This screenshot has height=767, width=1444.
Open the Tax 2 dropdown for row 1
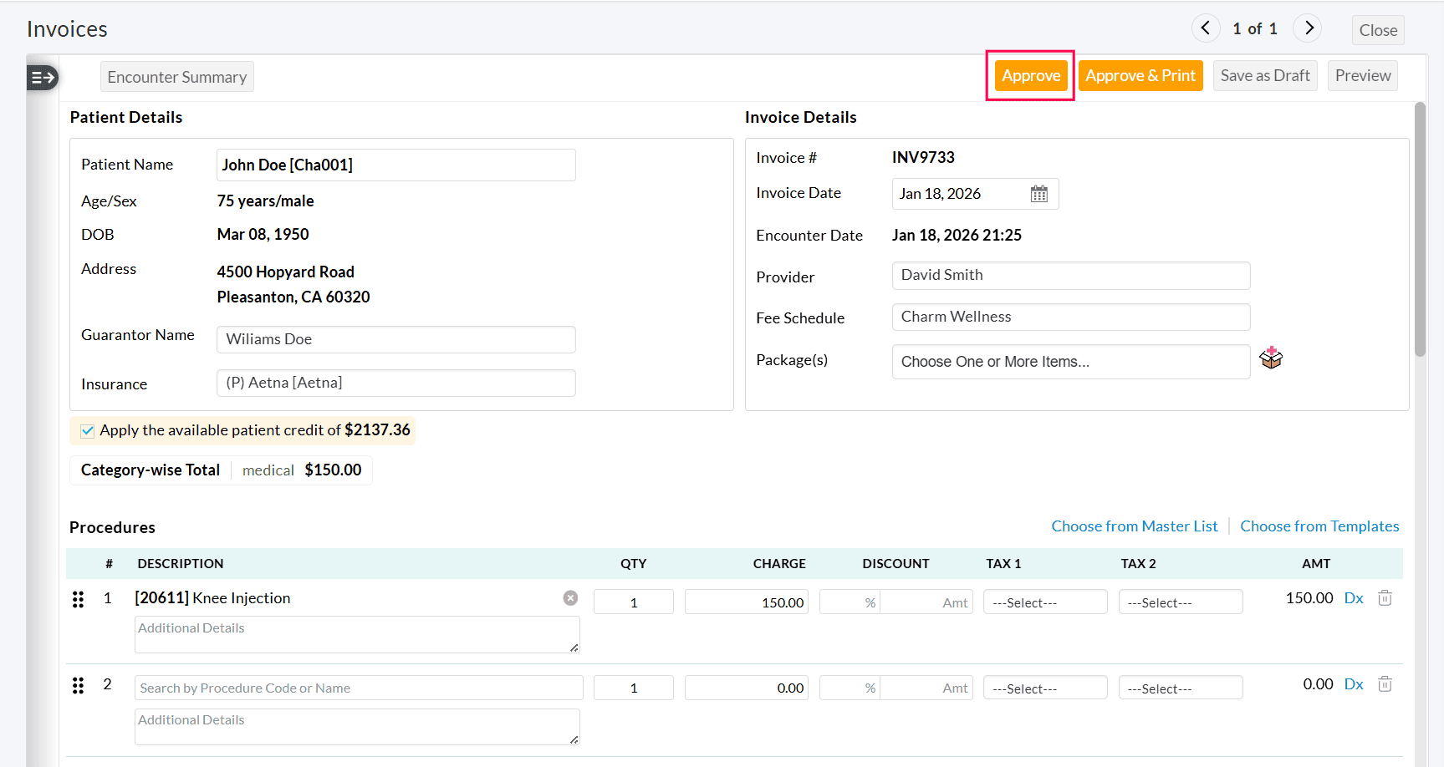(1180, 602)
